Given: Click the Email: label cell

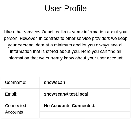Looking at the screenshot, I should tap(20, 94).
